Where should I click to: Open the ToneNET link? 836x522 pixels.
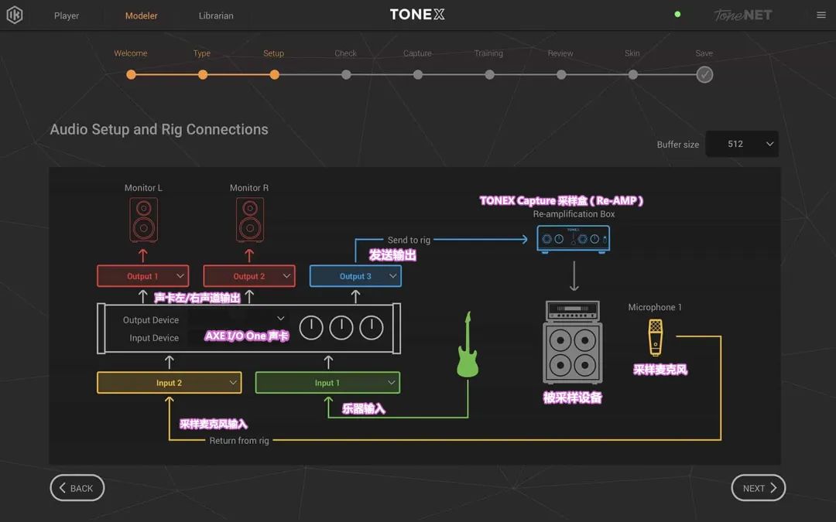tap(742, 15)
